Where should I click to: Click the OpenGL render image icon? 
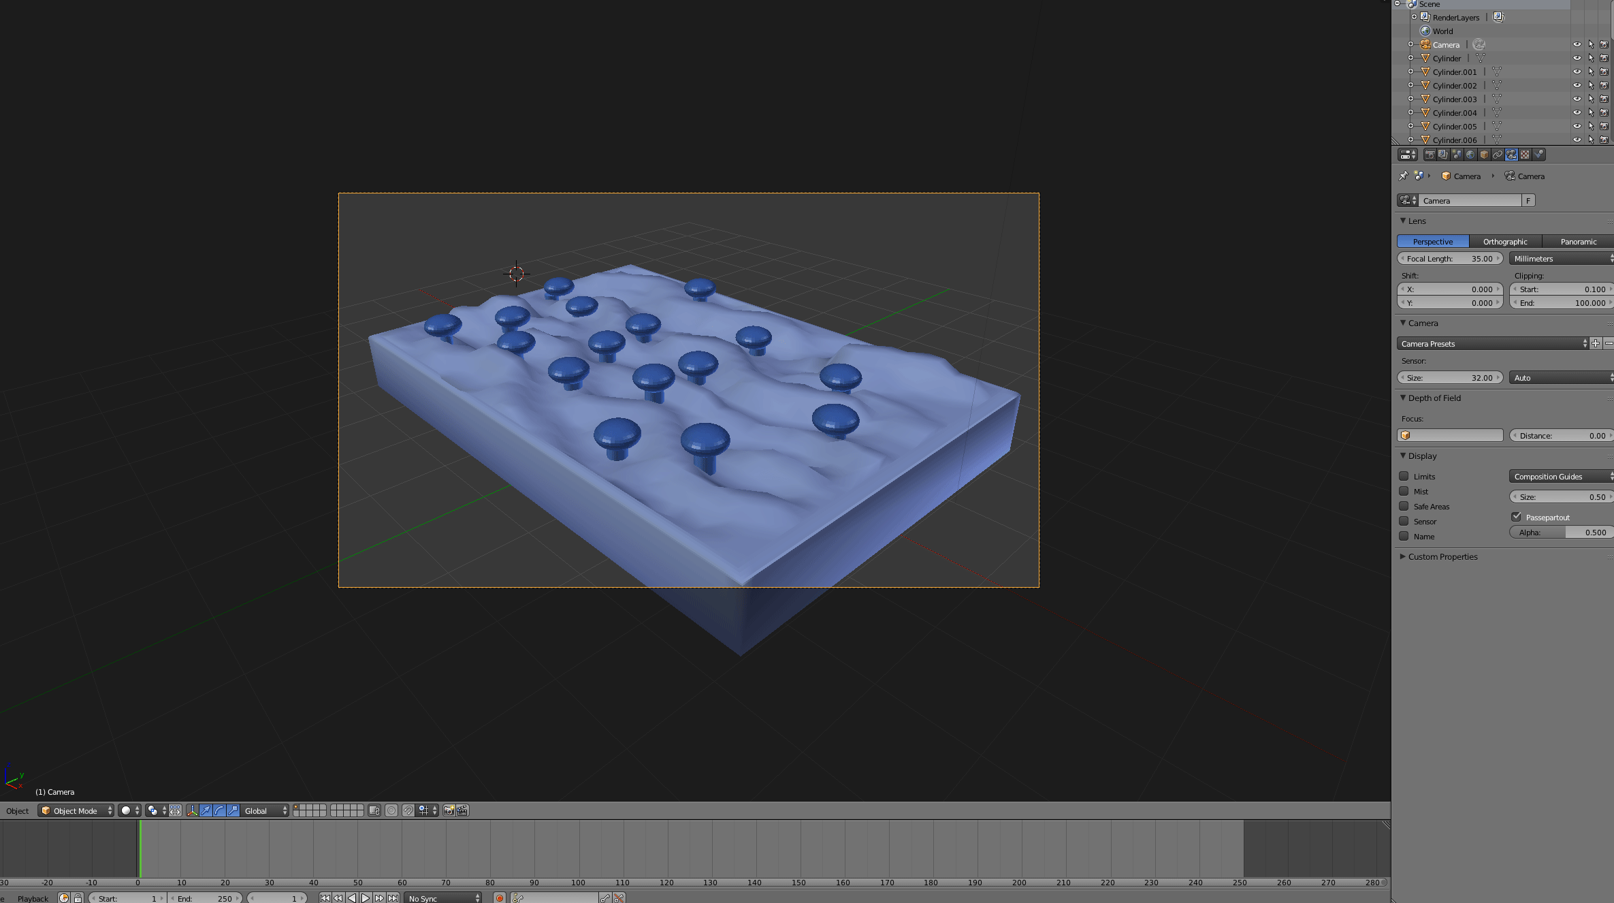pos(449,810)
